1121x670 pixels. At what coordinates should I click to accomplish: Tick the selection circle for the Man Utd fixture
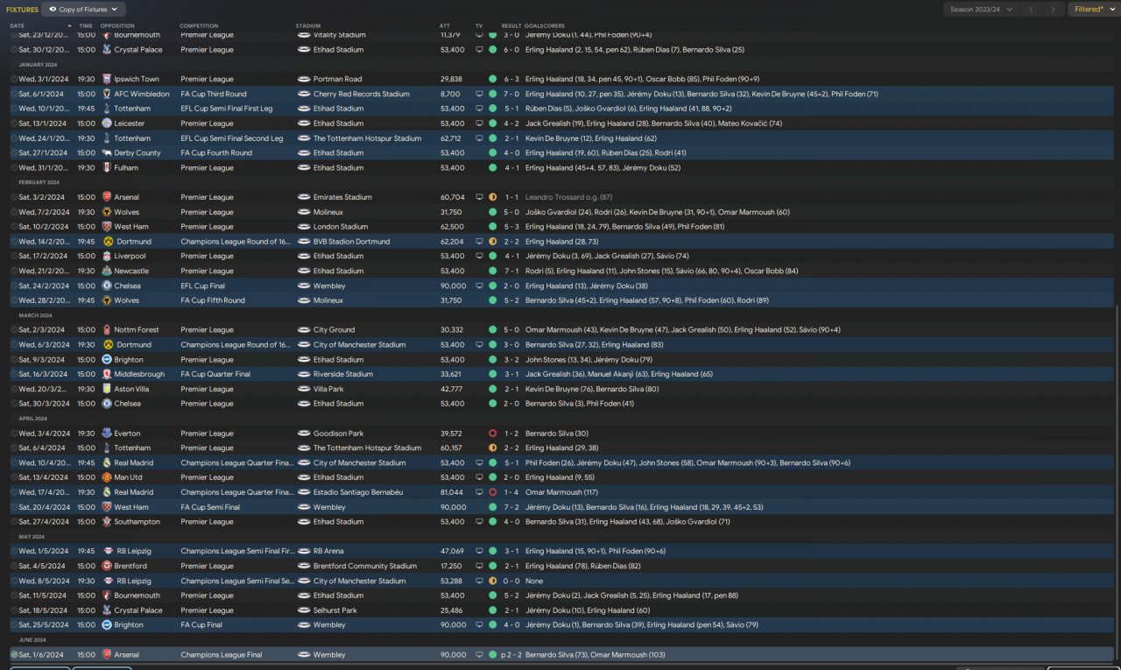14,478
